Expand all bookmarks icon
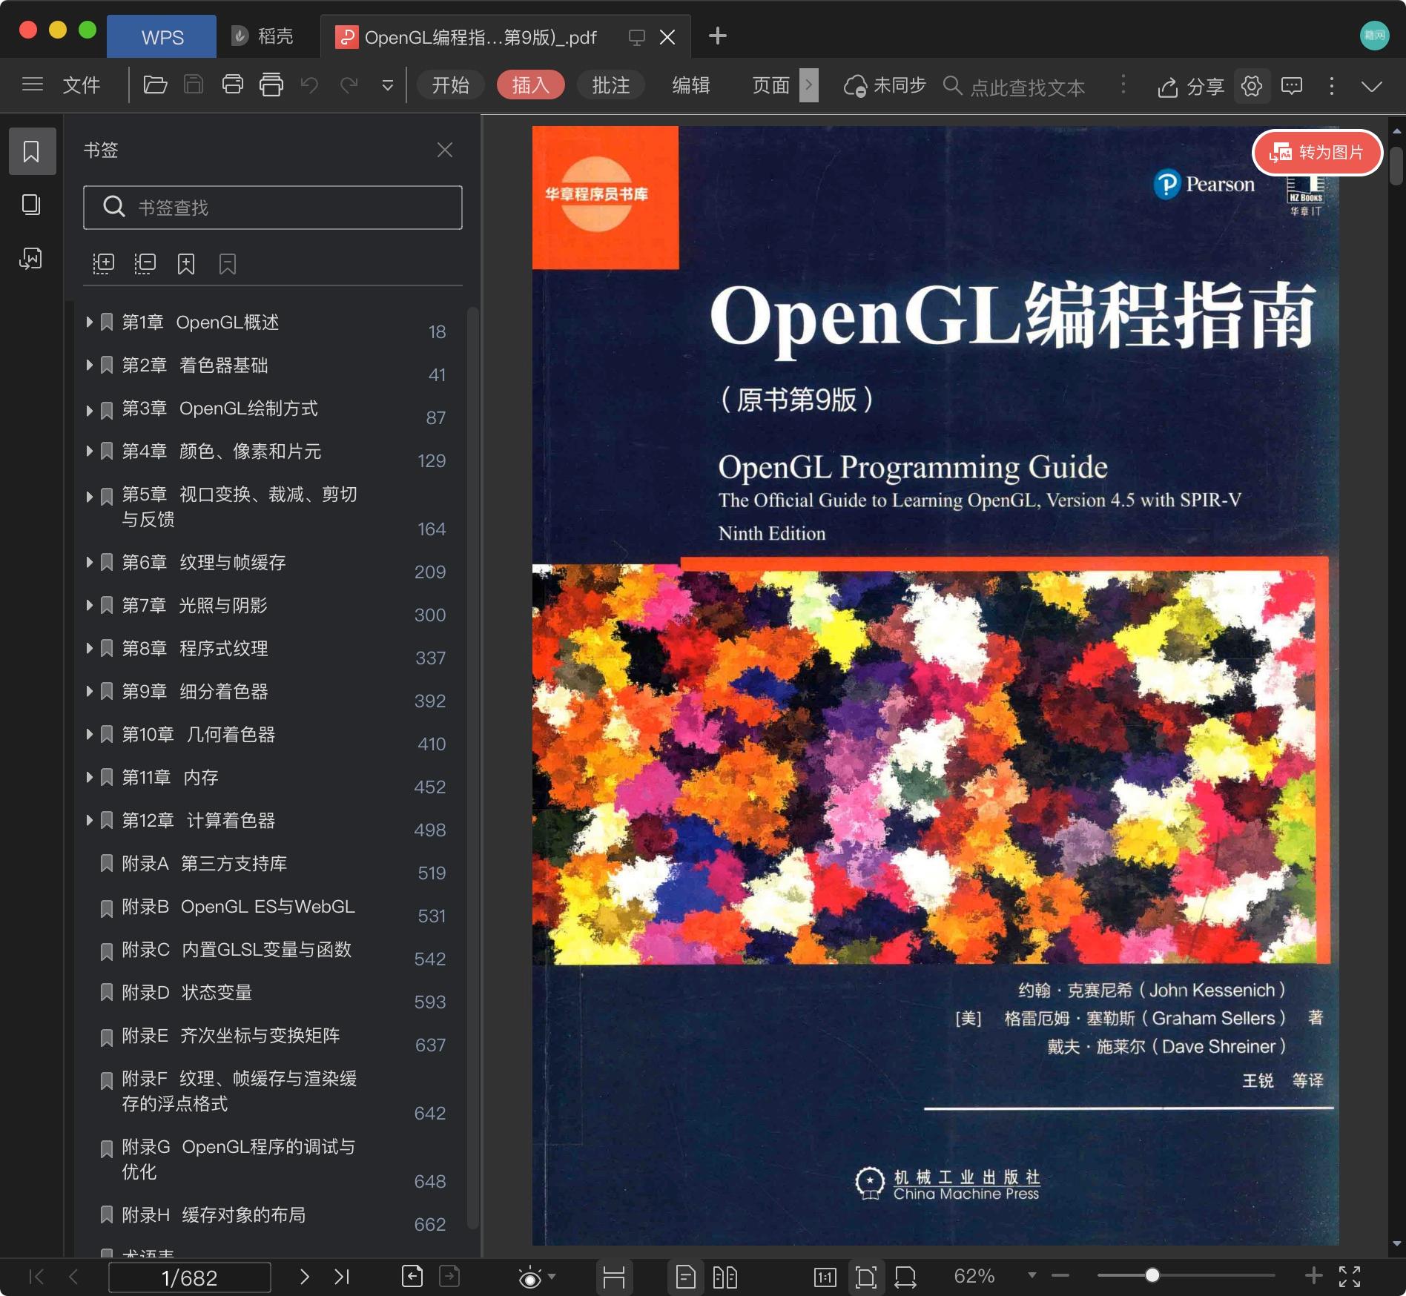 103,263
